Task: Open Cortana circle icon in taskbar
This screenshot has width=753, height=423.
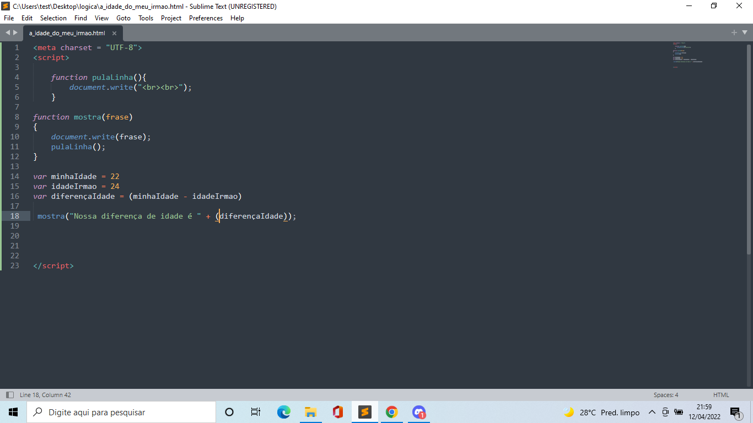Action: (229, 412)
